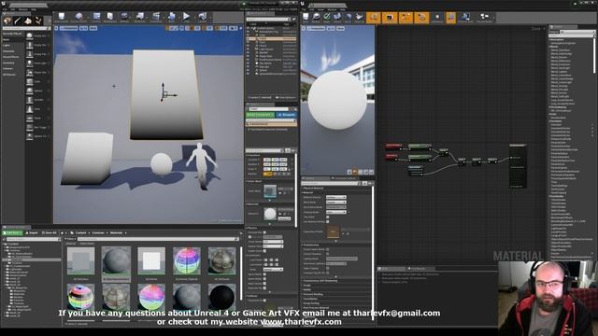The image size is (598, 336).
Task: Click Find in Content Browser material toolbar icon
Action: (x=316, y=18)
